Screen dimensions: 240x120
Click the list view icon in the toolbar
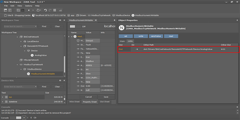(55, 10)
